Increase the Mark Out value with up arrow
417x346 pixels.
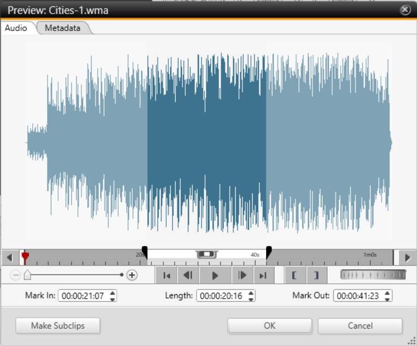tap(387, 293)
